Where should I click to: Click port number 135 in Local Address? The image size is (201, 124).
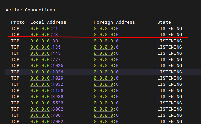[x=57, y=47]
